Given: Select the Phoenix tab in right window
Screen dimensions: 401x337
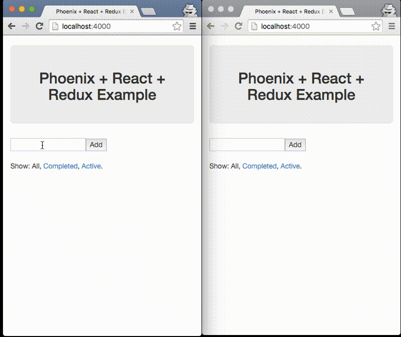Looking at the screenshot, I should (290, 12).
